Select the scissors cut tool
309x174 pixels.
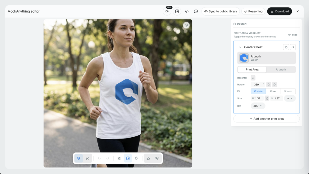point(88,158)
